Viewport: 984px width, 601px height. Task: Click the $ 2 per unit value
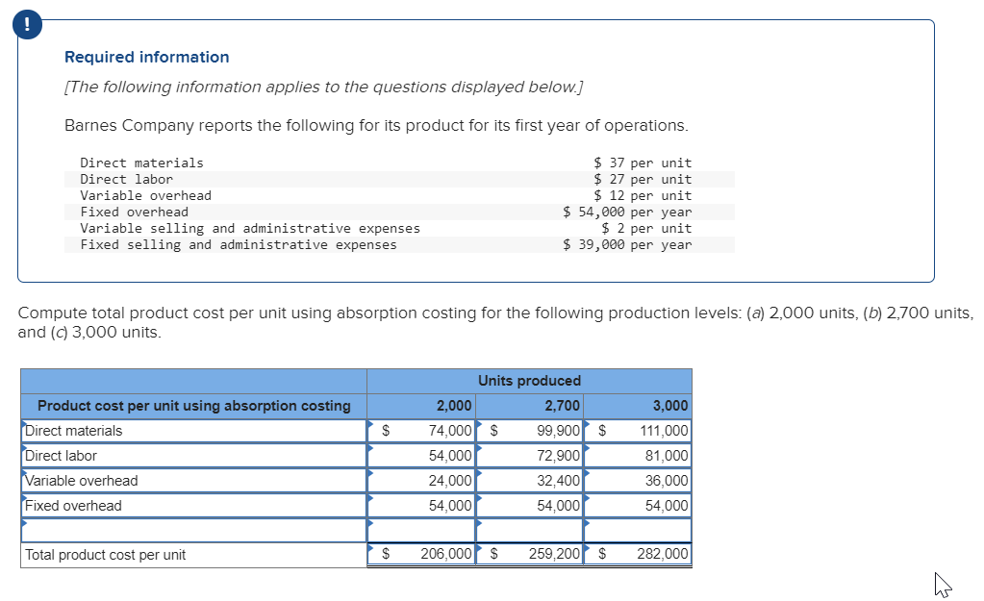click(646, 228)
